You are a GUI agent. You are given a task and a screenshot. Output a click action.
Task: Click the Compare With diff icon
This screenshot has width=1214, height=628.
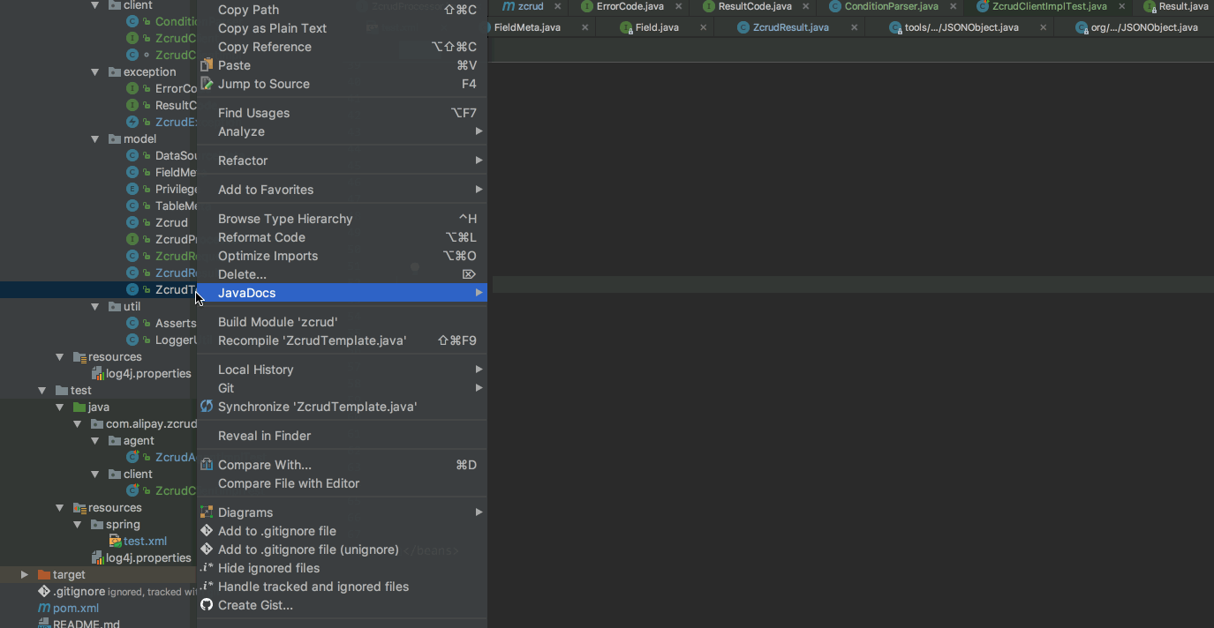click(x=207, y=465)
